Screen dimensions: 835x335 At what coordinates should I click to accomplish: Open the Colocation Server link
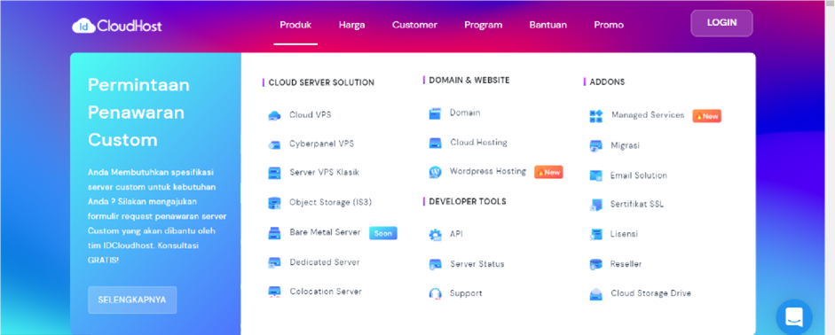326,292
